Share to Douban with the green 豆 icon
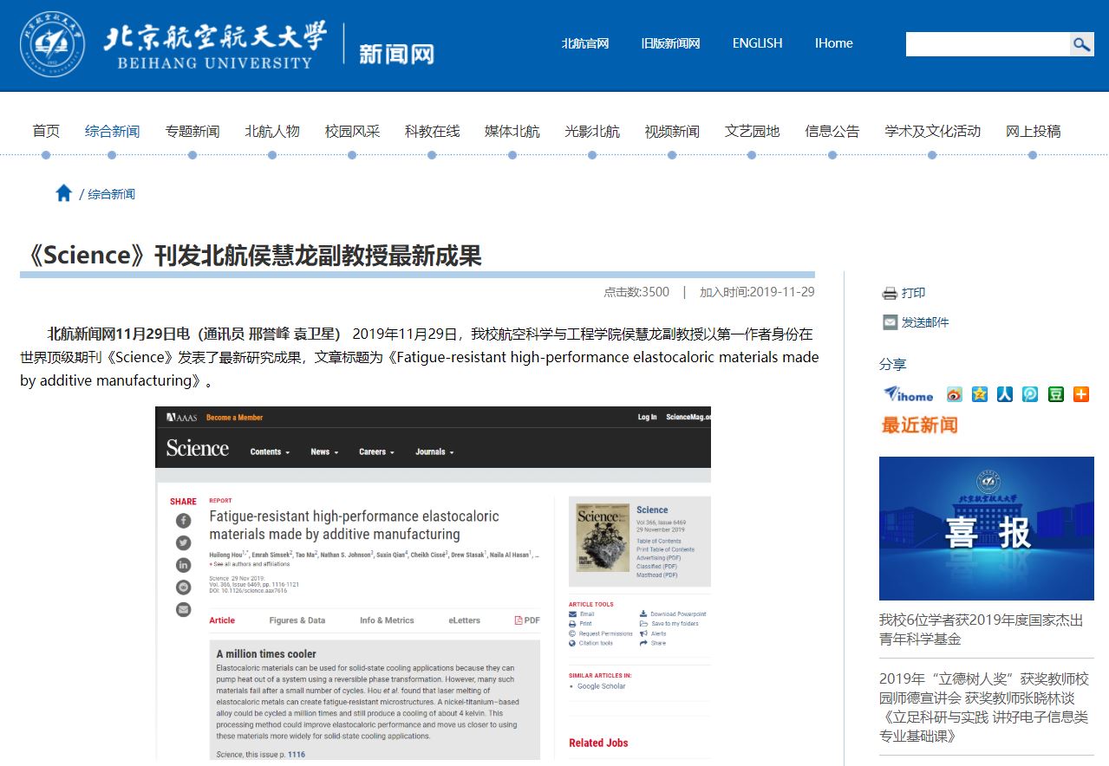The width and height of the screenshot is (1109, 766). pos(1055,394)
